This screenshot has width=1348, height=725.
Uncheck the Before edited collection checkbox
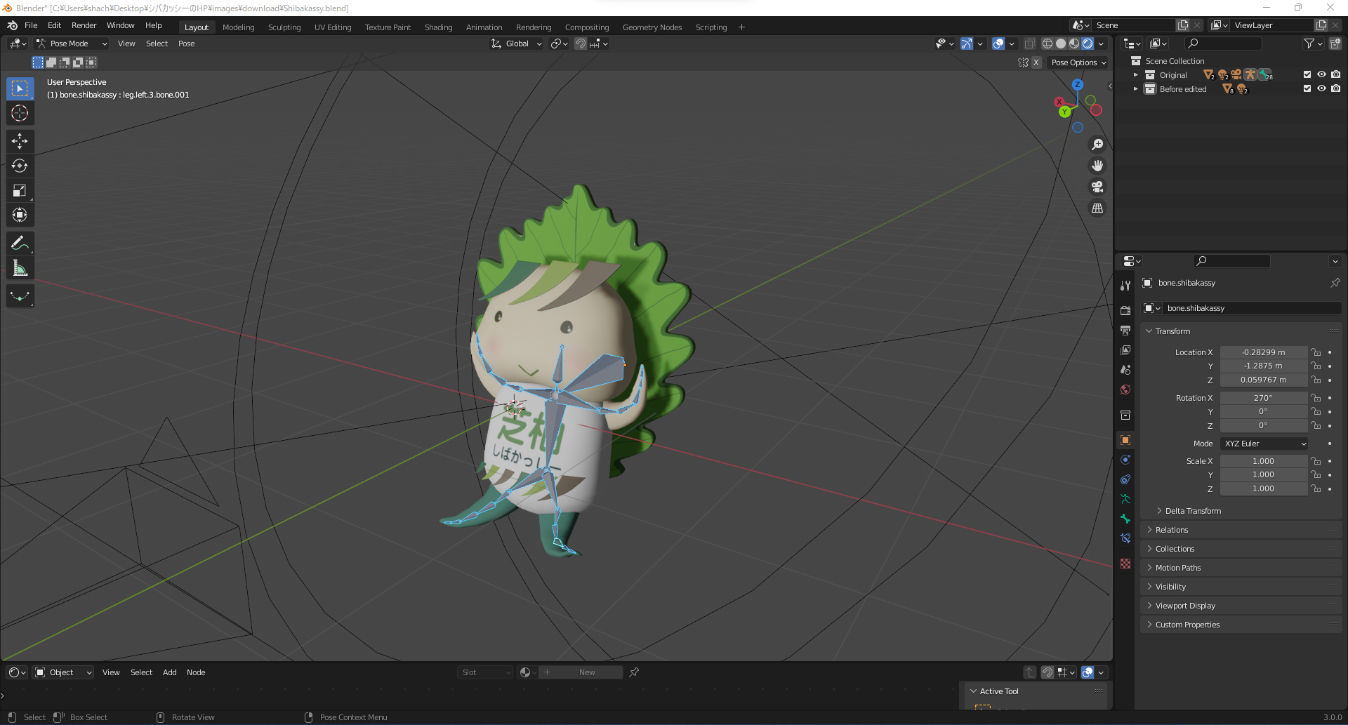pyautogui.click(x=1307, y=89)
